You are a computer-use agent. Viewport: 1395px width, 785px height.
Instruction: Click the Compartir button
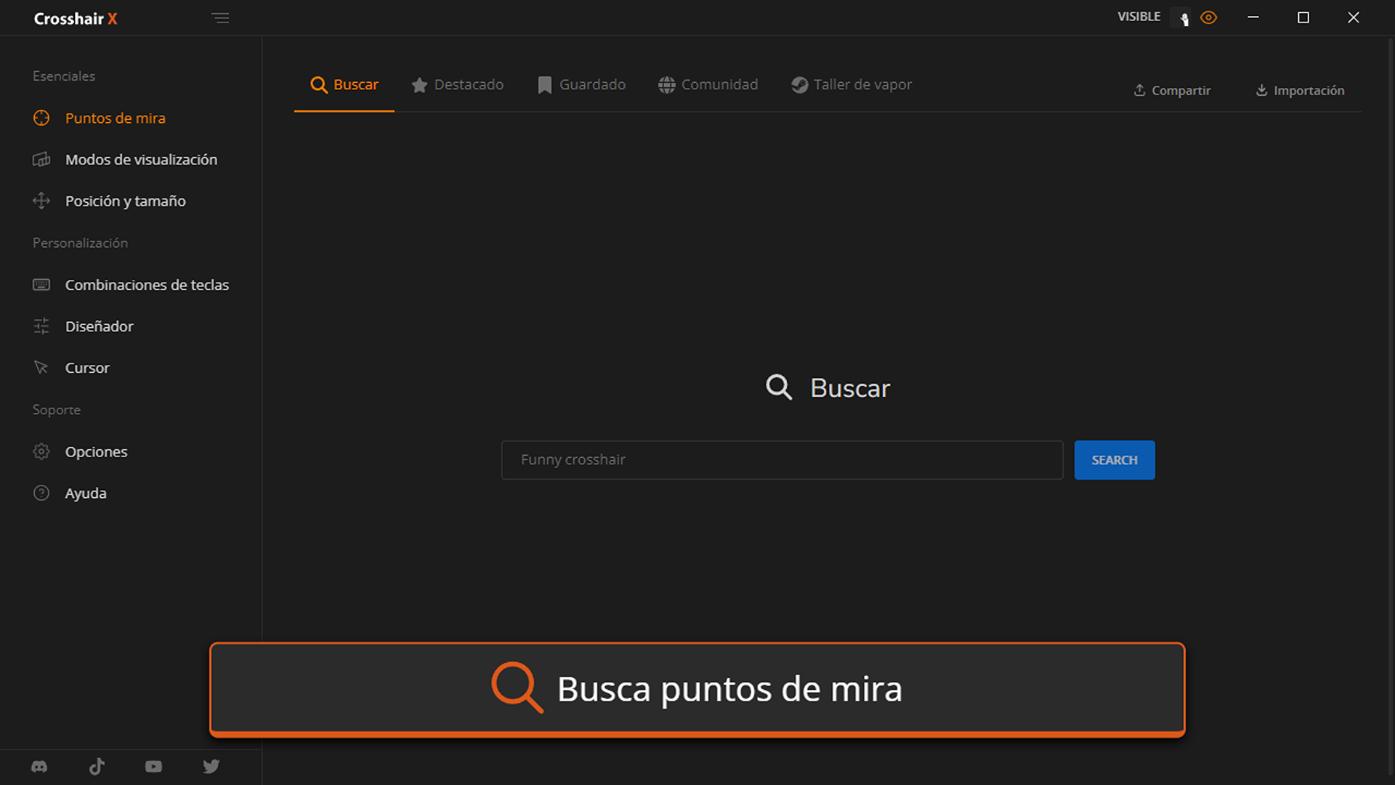coord(1172,90)
